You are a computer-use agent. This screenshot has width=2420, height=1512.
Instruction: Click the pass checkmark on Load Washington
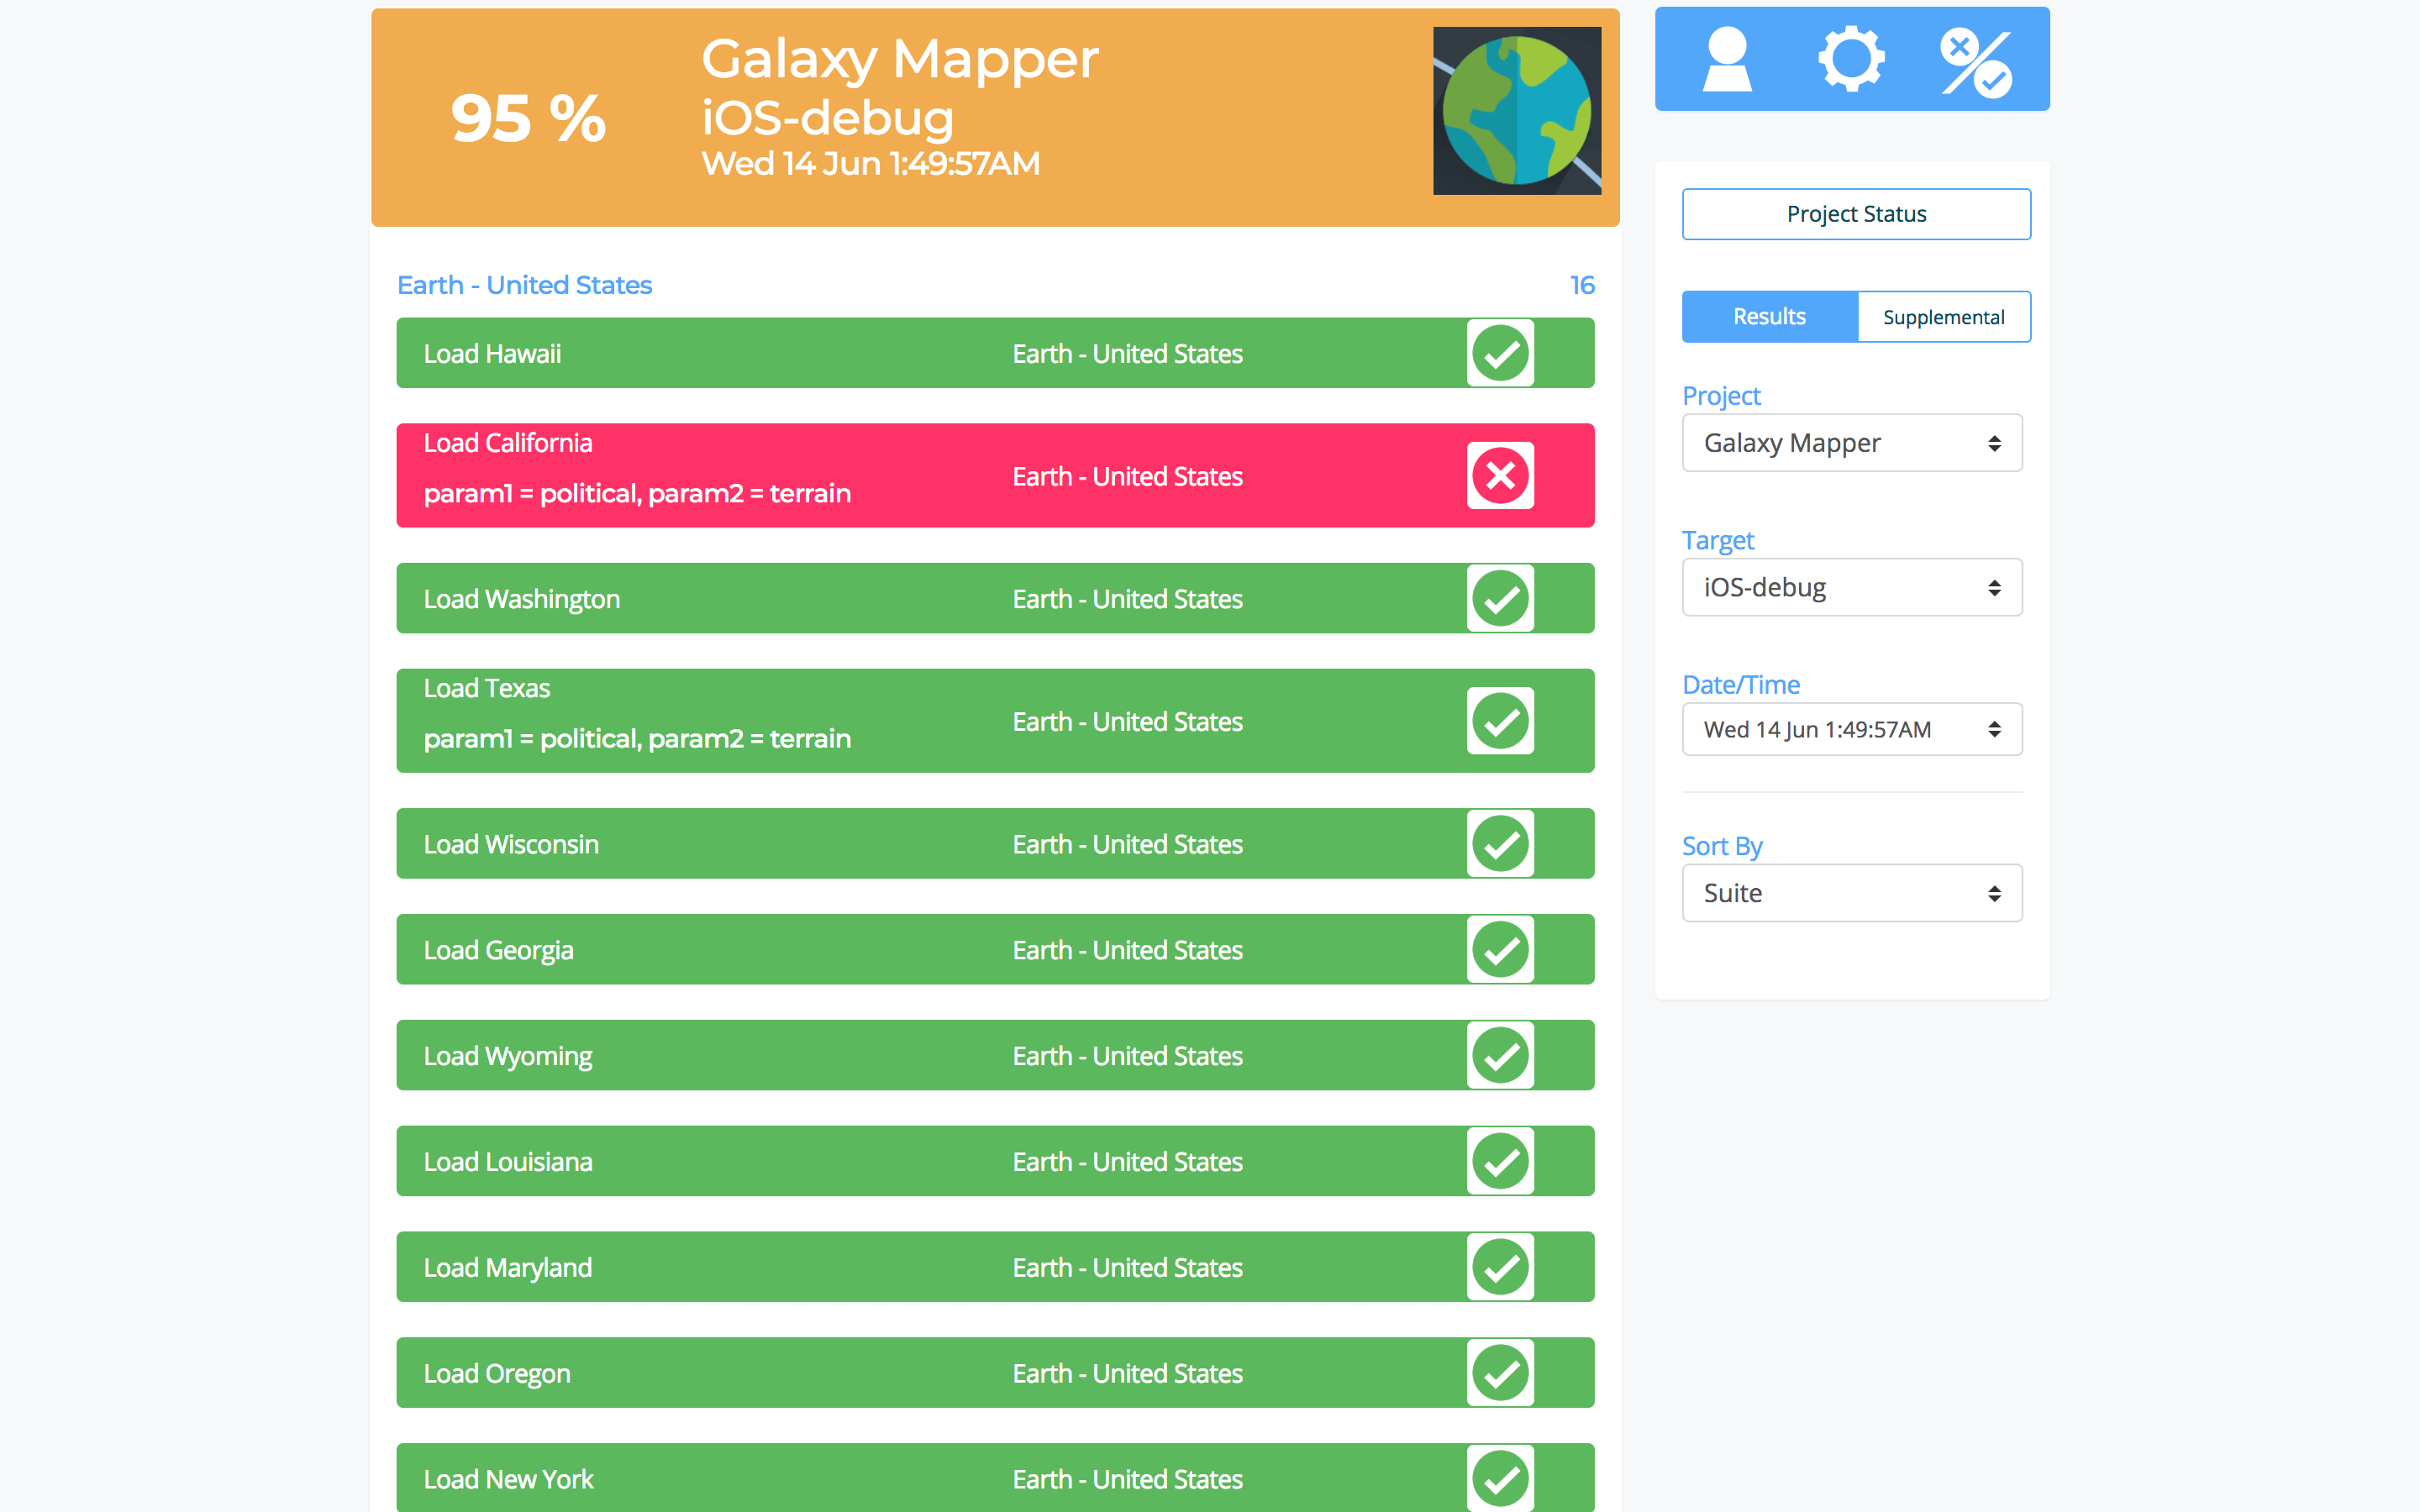tap(1500, 598)
